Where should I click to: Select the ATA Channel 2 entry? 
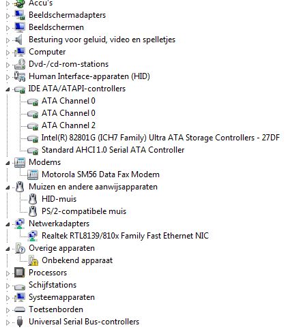click(x=68, y=125)
